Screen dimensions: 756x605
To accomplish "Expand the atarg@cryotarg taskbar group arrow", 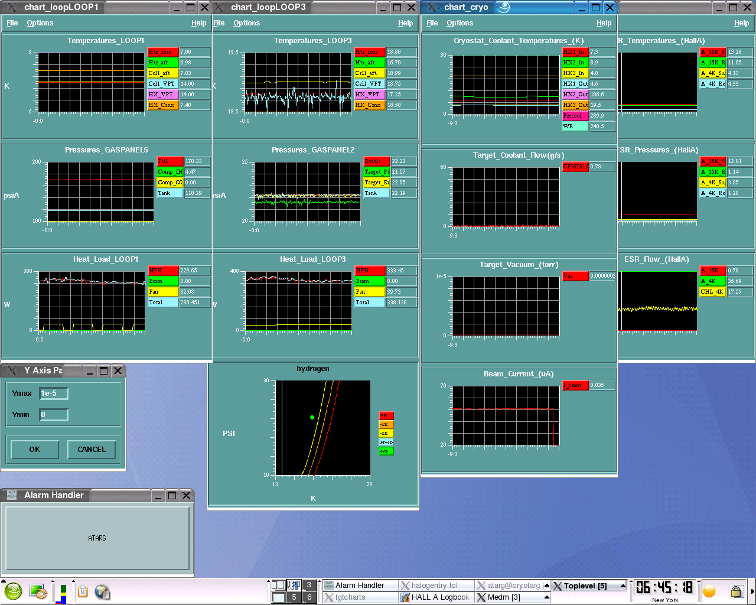I will (x=546, y=586).
